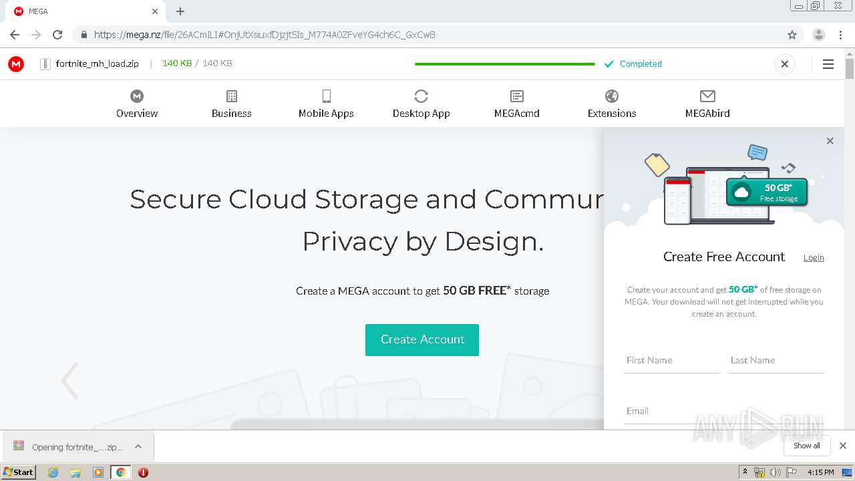This screenshot has height=481, width=855.
Task: Focus the First Name field
Action: click(x=672, y=361)
